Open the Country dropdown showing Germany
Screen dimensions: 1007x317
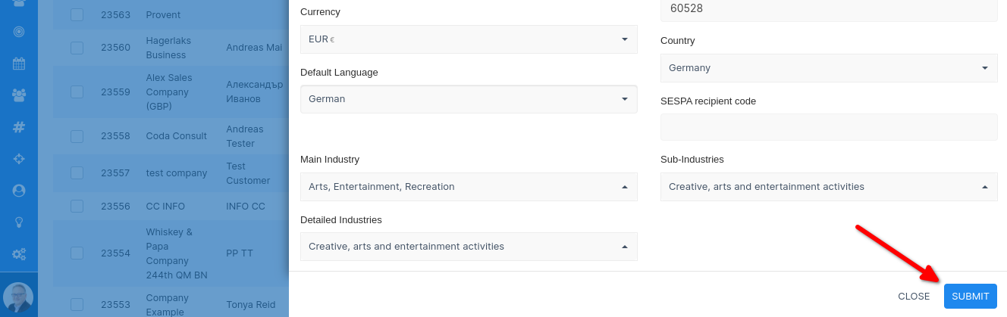pos(828,67)
